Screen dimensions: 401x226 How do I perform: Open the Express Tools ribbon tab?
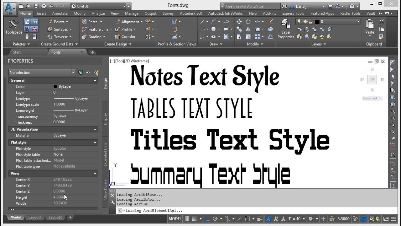(x=293, y=13)
